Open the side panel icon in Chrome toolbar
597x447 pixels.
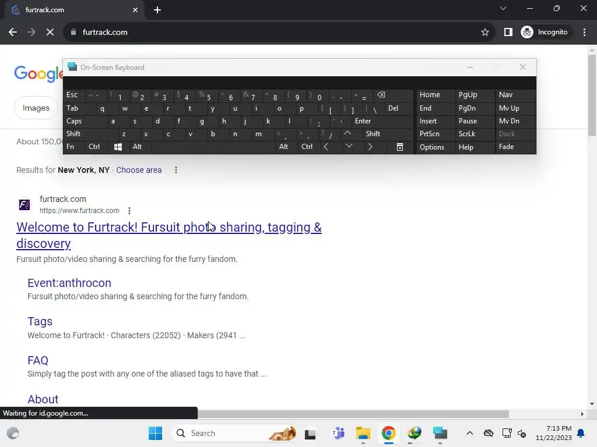(508, 33)
